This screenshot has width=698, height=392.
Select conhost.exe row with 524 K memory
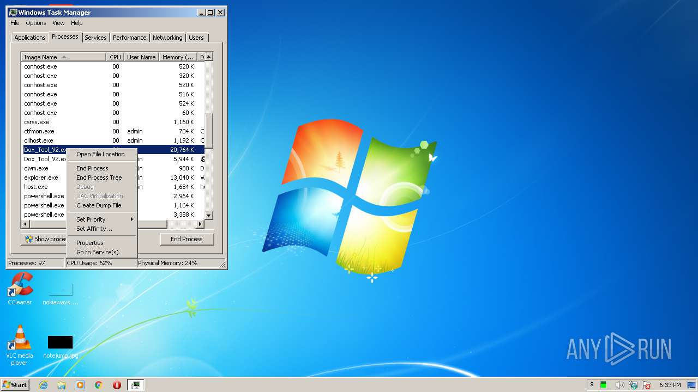113,103
